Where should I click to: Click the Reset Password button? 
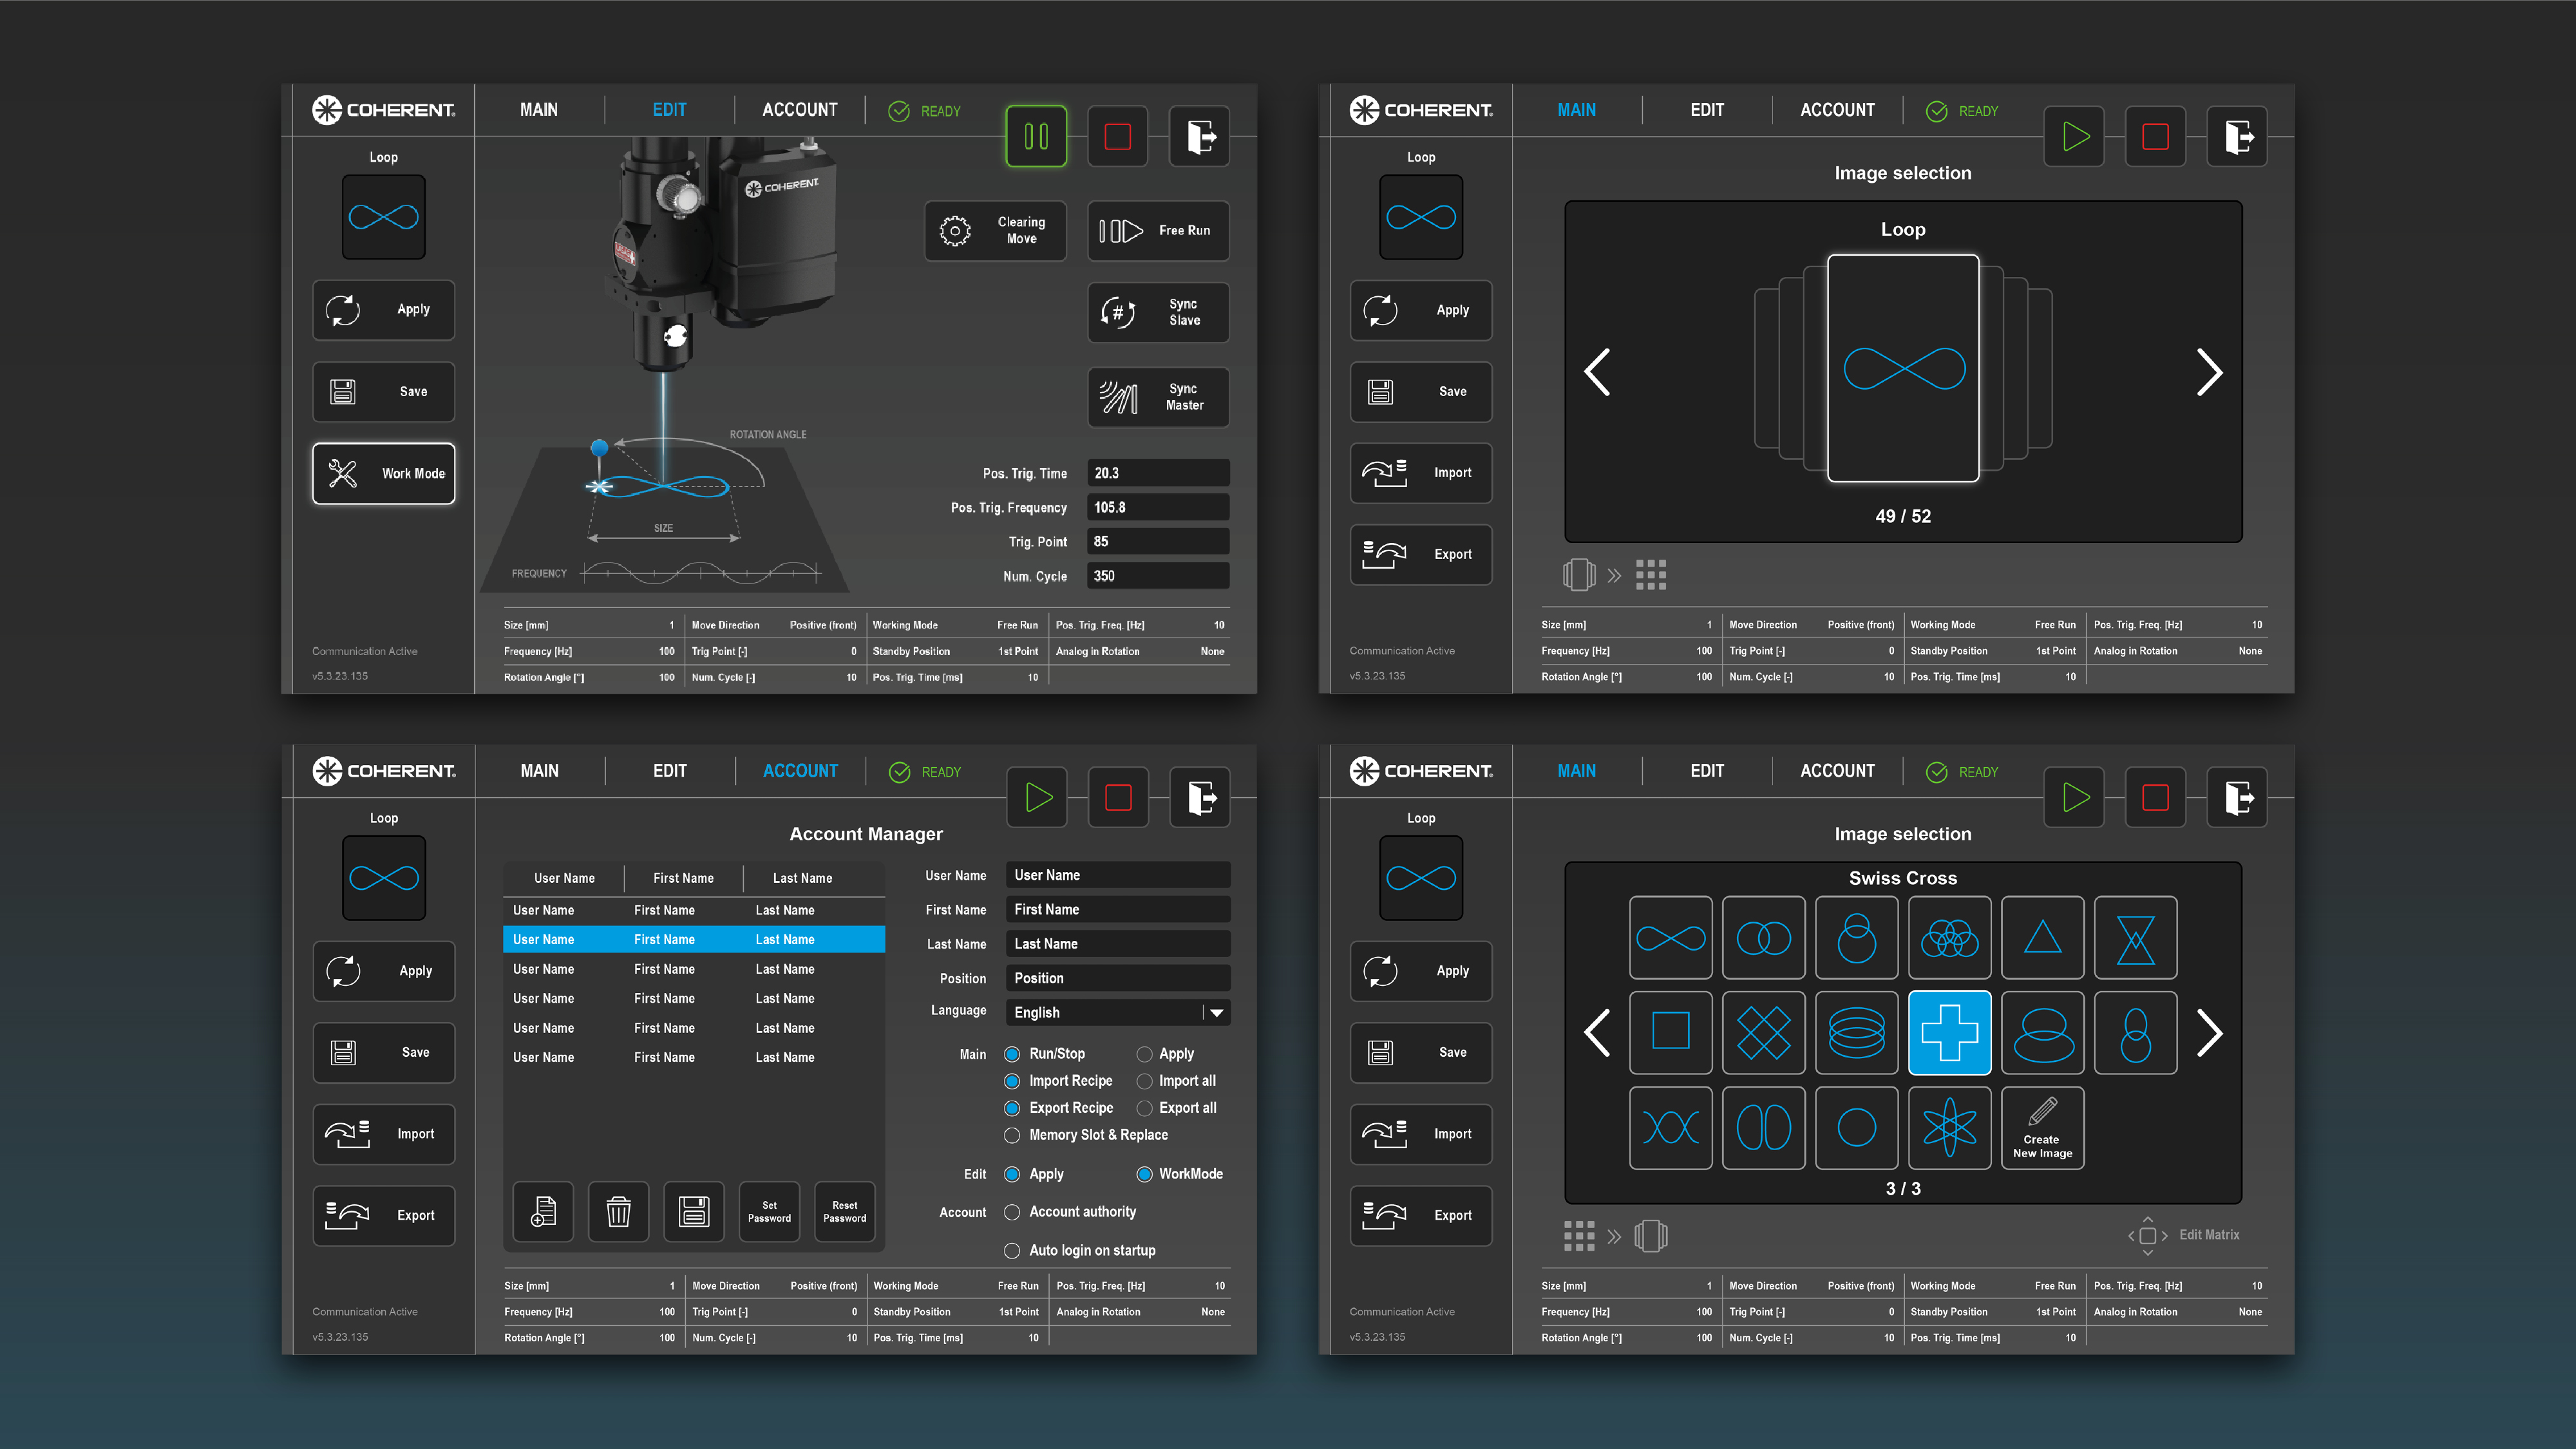coord(844,1211)
